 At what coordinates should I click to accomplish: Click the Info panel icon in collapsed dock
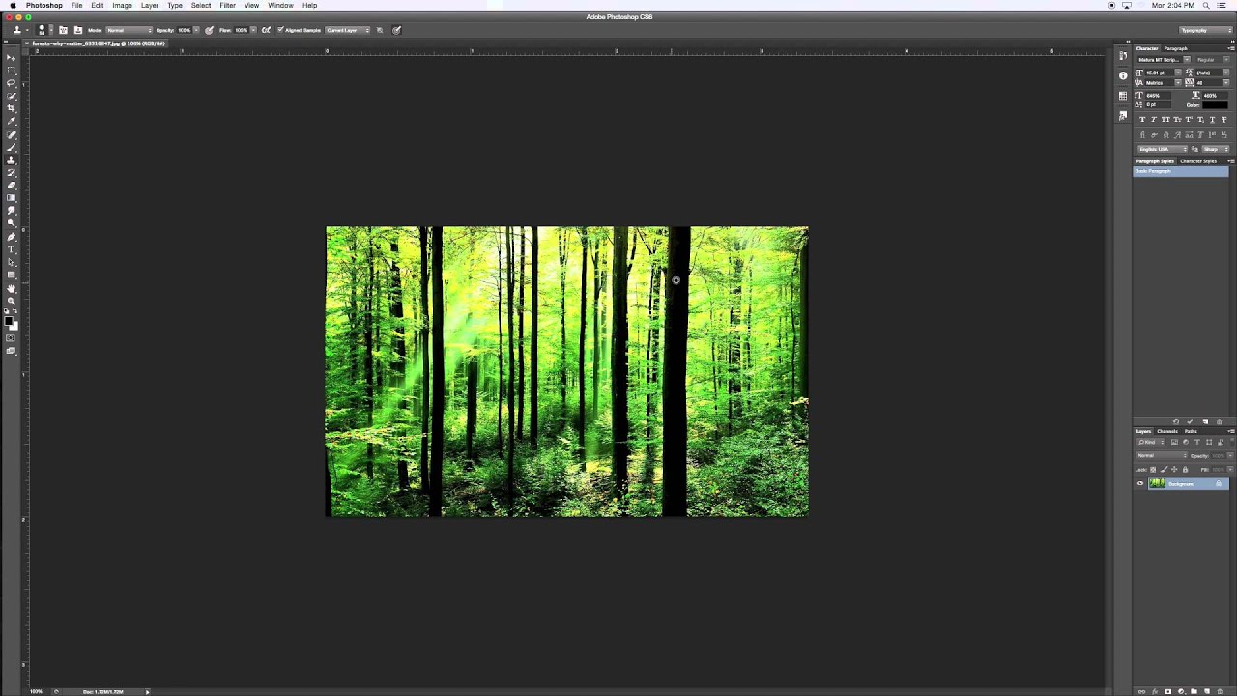point(1123,75)
